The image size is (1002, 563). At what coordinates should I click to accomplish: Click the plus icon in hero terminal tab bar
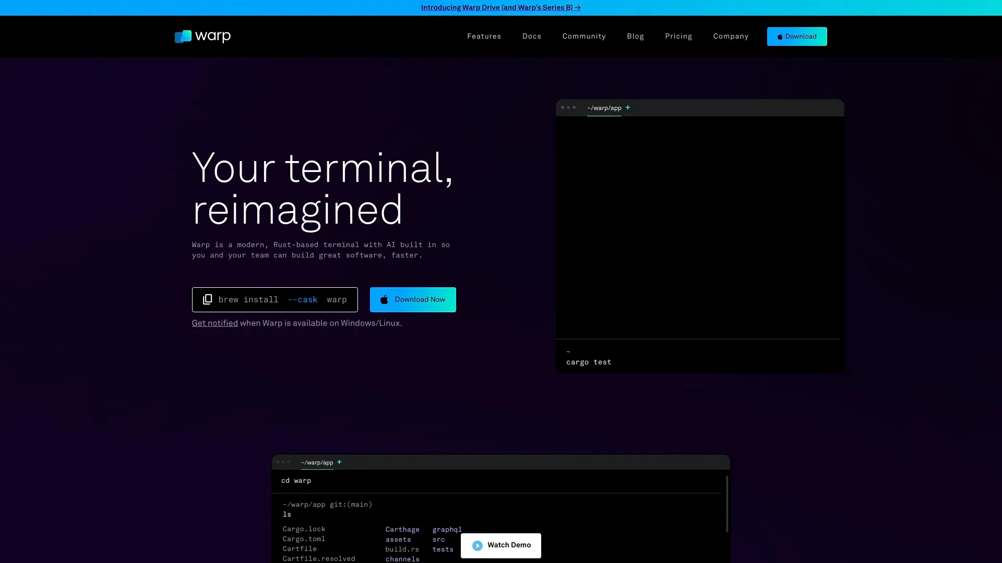(x=628, y=107)
